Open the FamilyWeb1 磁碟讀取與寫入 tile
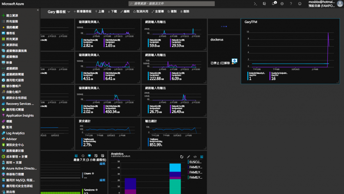 [108, 35]
